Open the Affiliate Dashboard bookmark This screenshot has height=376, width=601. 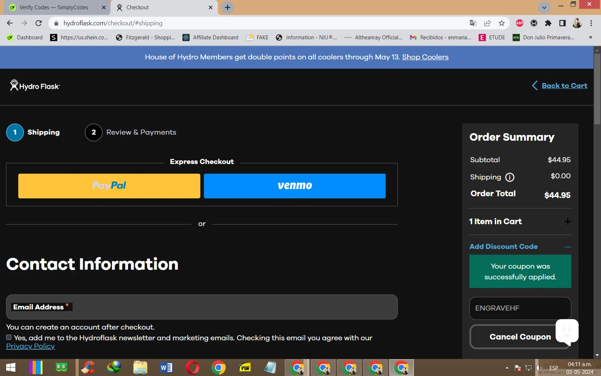210,37
